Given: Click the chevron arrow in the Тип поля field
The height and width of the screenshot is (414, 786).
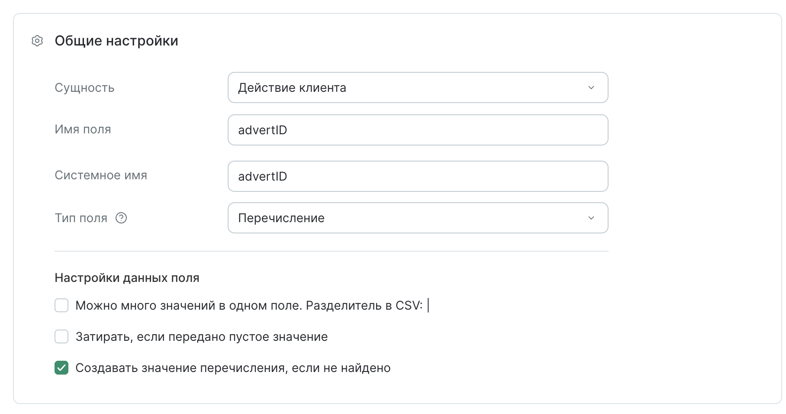Looking at the screenshot, I should pos(591,218).
